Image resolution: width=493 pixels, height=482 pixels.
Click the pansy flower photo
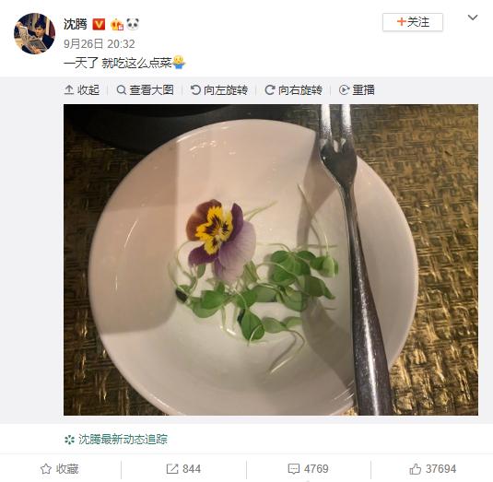point(271,260)
